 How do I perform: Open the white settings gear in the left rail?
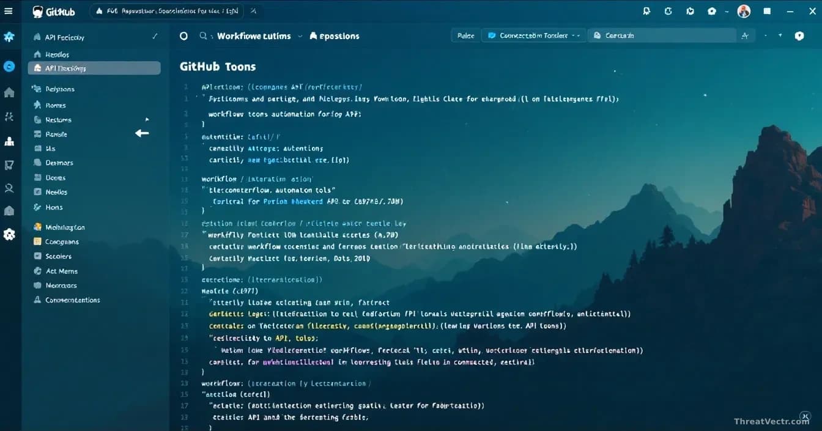[9, 234]
